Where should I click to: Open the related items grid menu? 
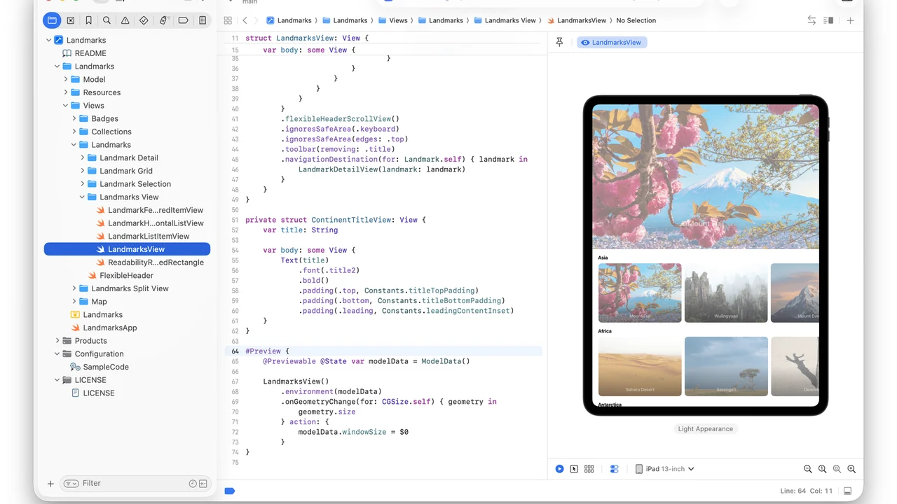click(x=228, y=20)
